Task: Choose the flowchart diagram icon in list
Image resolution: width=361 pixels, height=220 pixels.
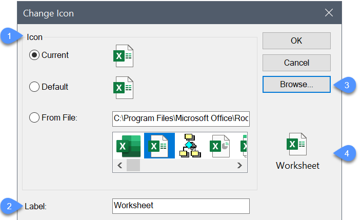Action: coord(190,146)
